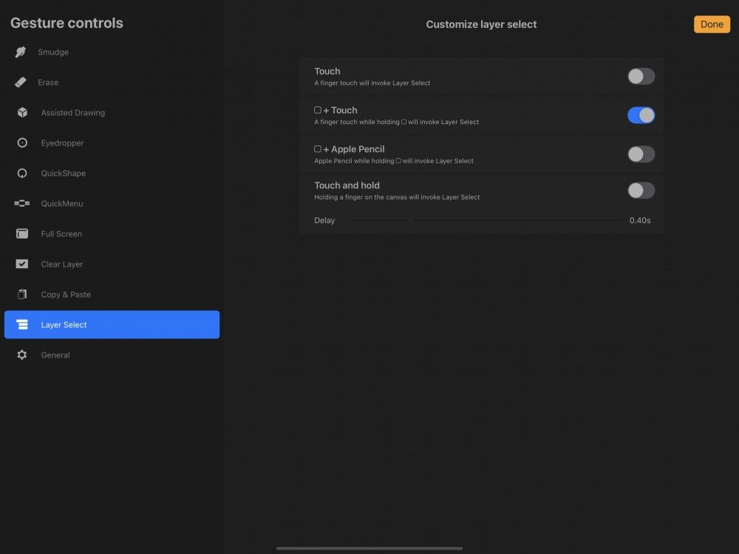739x554 pixels.
Task: Click the Assisted Drawing icon
Action: click(x=22, y=112)
